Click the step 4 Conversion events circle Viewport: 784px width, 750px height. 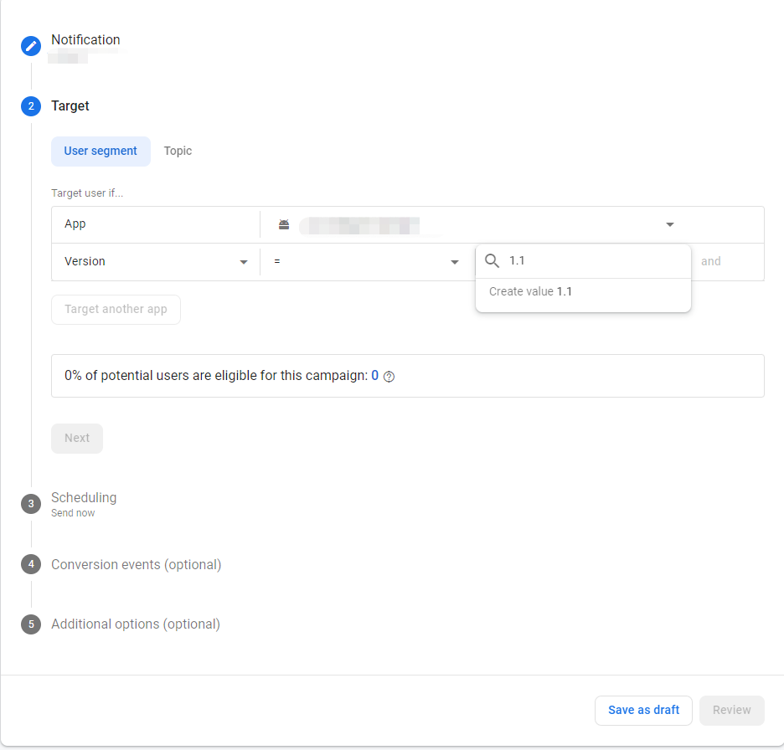(x=30, y=564)
